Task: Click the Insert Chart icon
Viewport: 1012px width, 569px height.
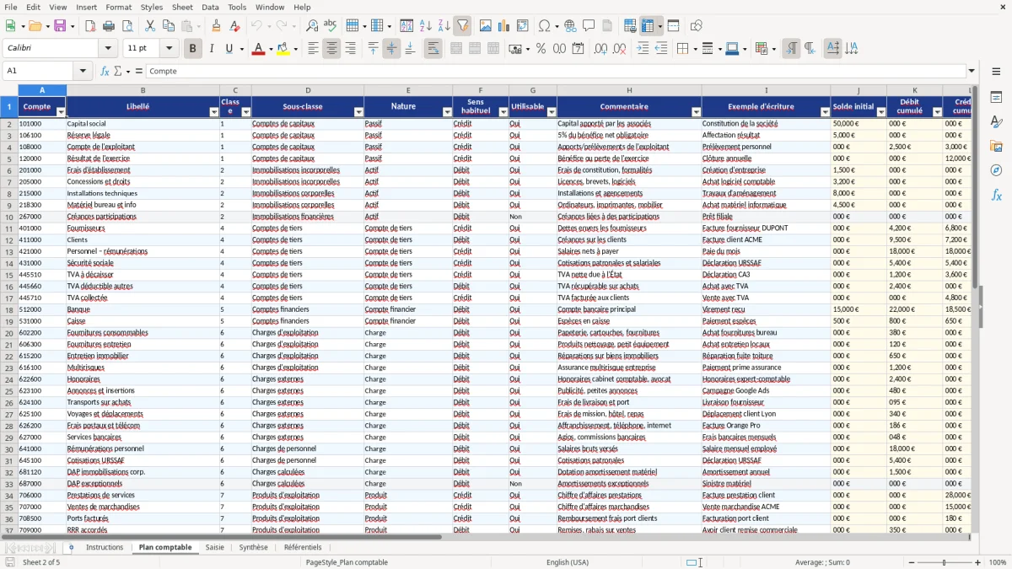Action: point(504,26)
